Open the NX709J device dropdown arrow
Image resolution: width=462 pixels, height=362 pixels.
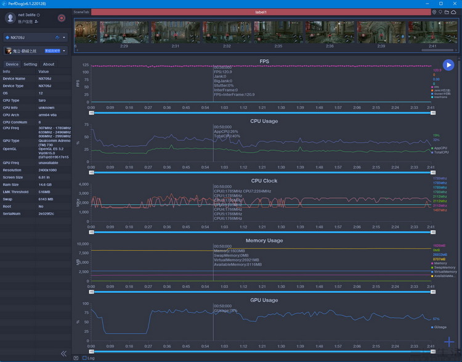tap(64, 38)
